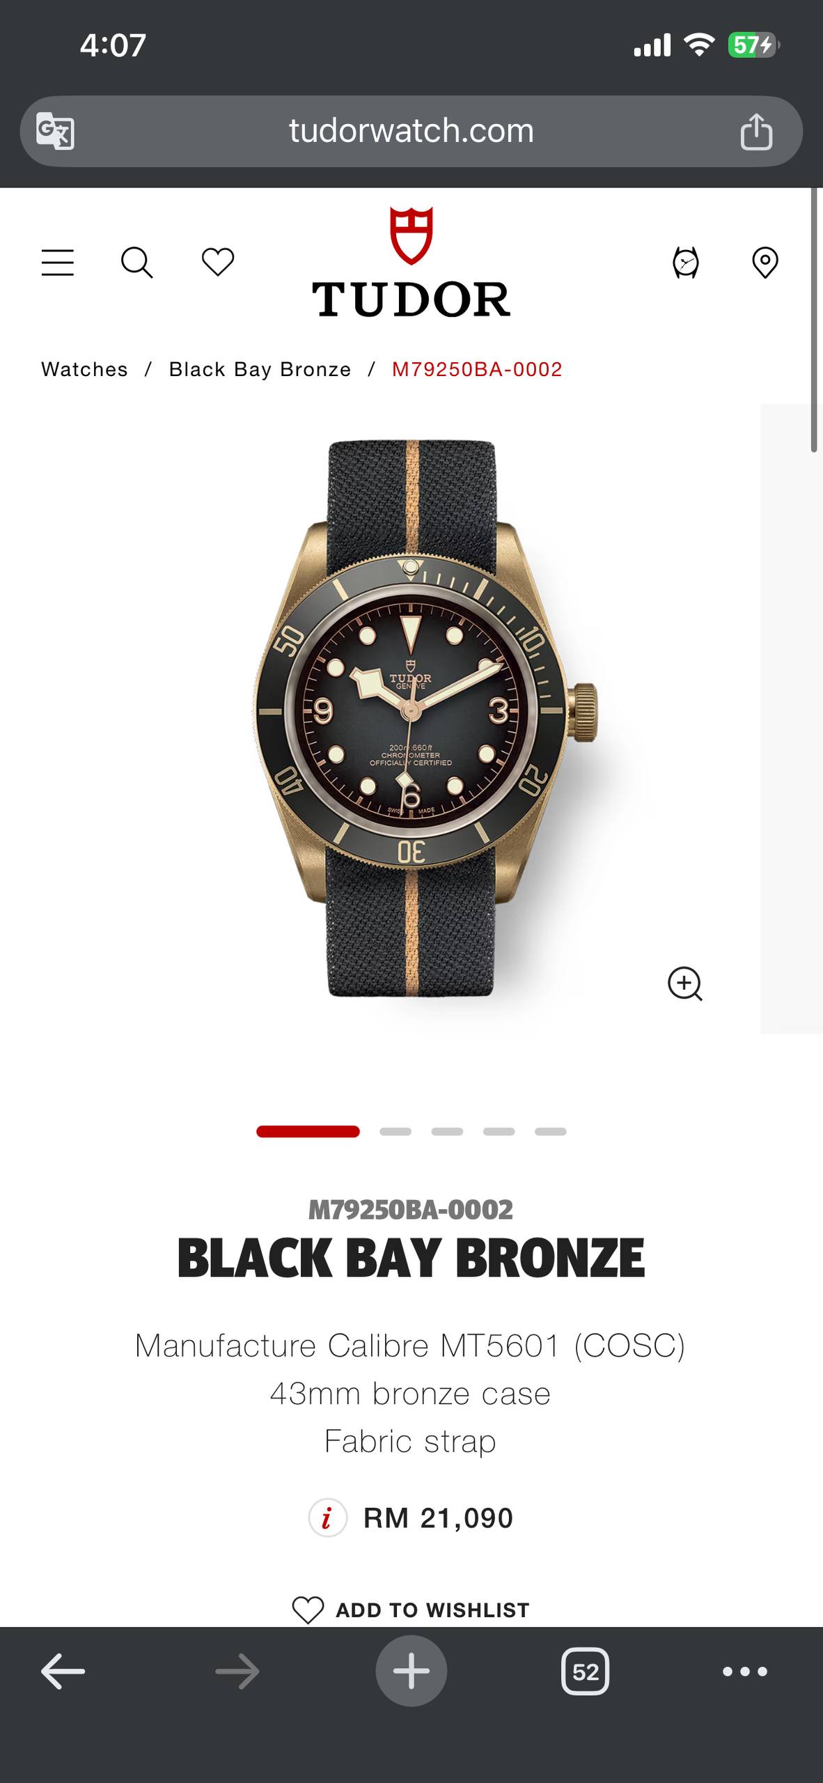The height and width of the screenshot is (1783, 823).
Task: Open a new tab with plus button
Action: (411, 1671)
